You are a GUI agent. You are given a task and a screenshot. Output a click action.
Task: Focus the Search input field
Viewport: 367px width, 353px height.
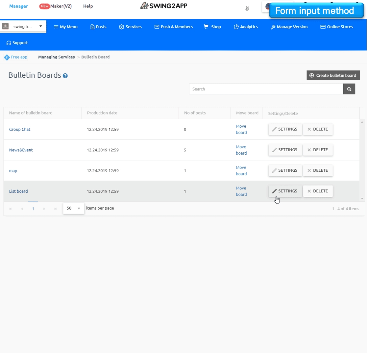(266, 89)
